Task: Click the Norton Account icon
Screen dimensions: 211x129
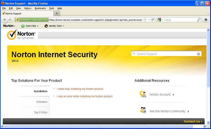Action: tap(143, 94)
